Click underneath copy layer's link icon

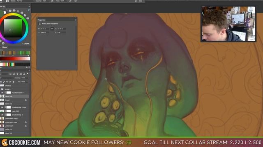click(25, 122)
